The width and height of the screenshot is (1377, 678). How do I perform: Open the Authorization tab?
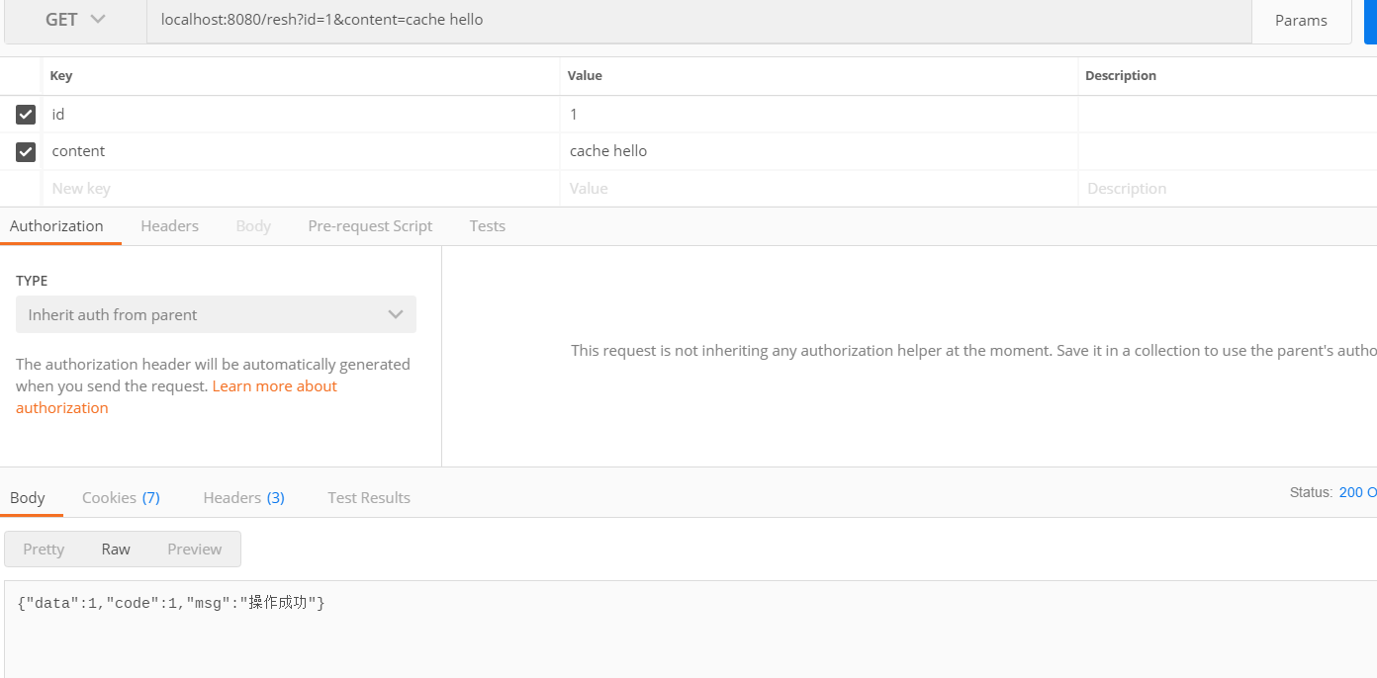56,225
